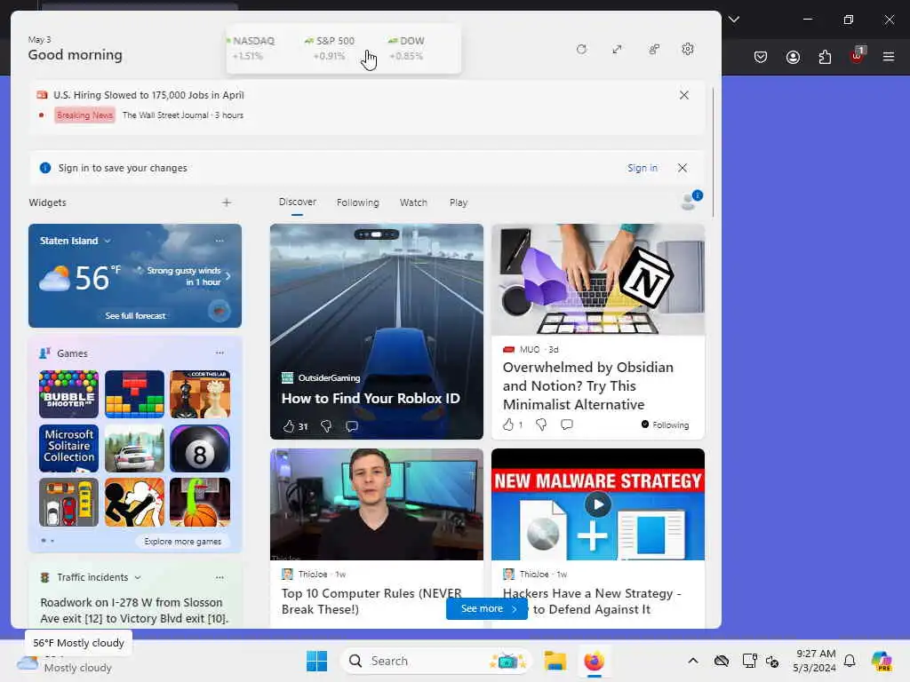Open notification bell in system tray
Image resolution: width=910 pixels, height=682 pixels.
point(850,661)
